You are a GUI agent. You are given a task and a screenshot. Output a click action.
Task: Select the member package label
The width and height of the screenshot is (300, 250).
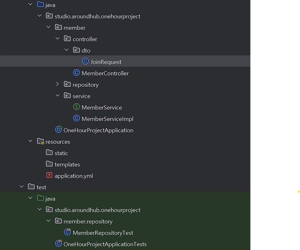(x=74, y=28)
